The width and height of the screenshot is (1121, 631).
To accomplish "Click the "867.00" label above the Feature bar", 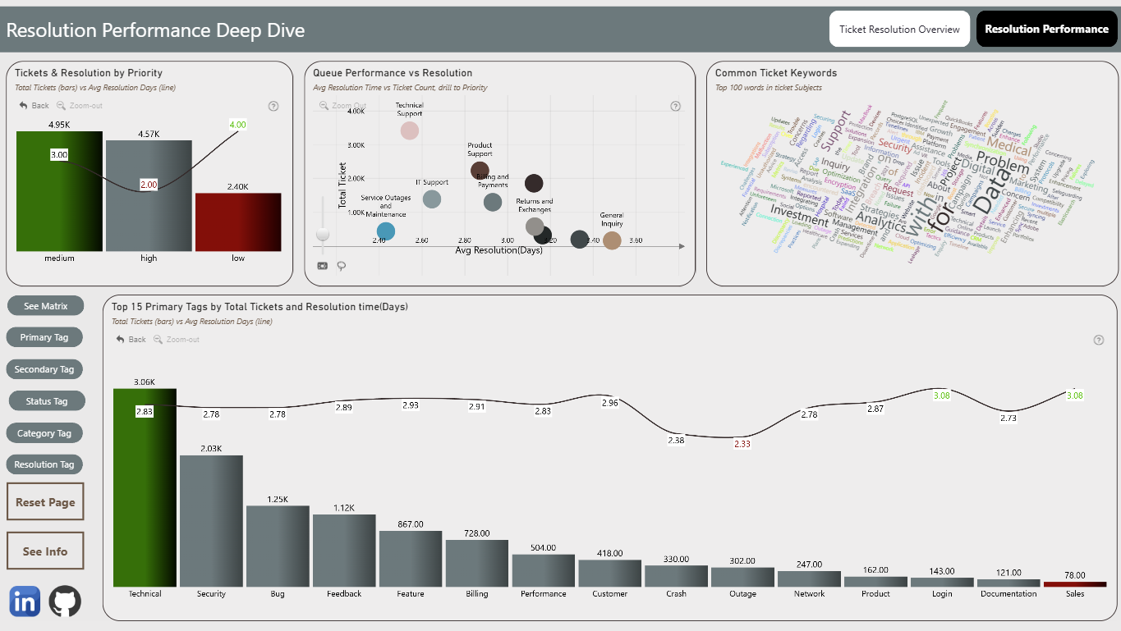I will [x=411, y=524].
